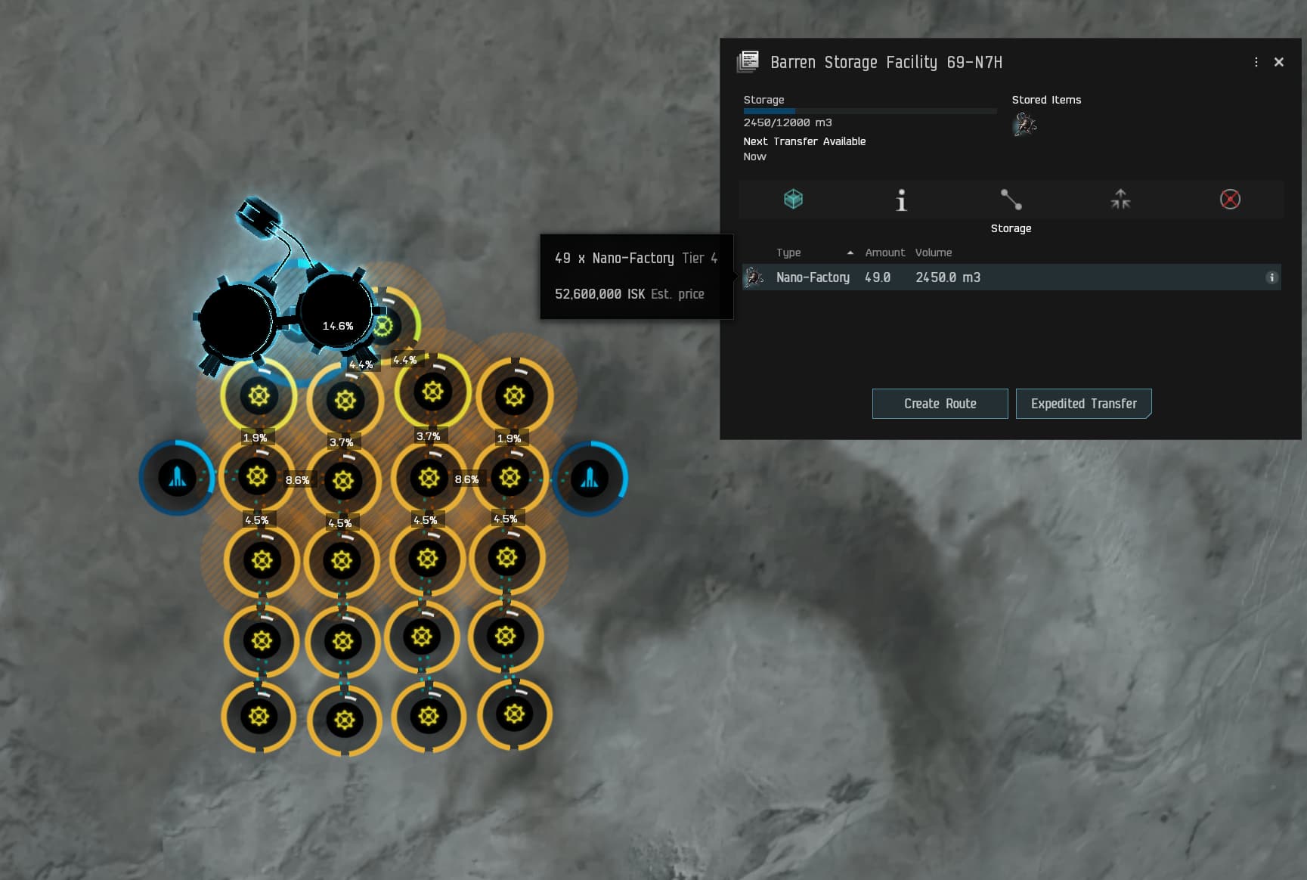The height and width of the screenshot is (880, 1307).
Task: Open the Storage contents tab cube icon
Action: click(793, 200)
